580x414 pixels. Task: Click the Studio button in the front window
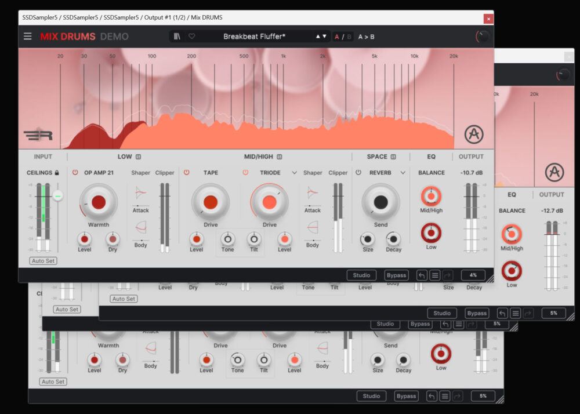tap(361, 275)
